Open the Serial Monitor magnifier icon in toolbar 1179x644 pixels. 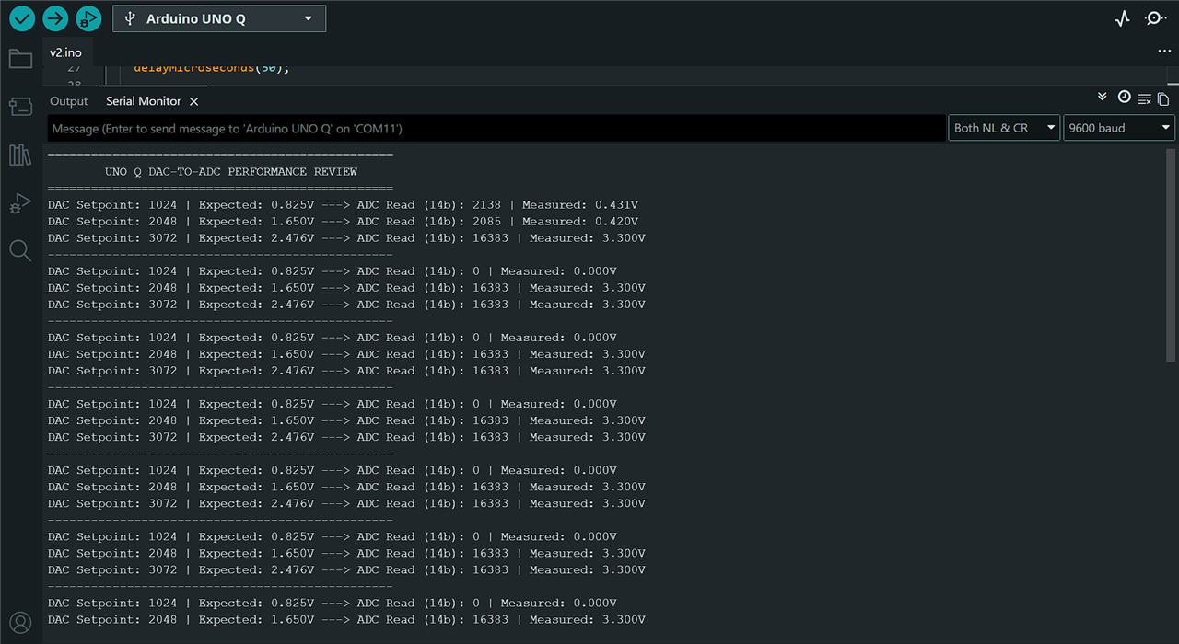1155,18
